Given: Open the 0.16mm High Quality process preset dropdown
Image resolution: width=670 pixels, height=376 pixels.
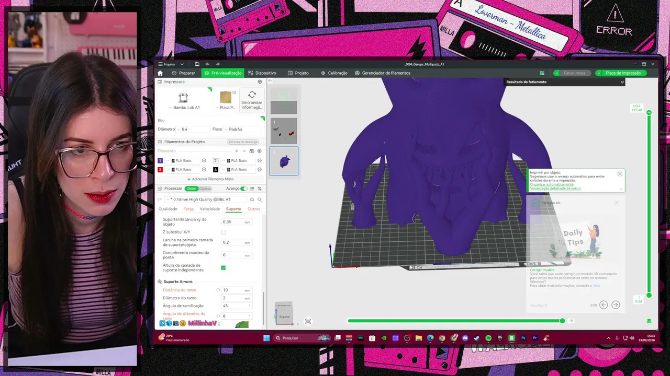Looking at the screenshot, I should [205, 199].
